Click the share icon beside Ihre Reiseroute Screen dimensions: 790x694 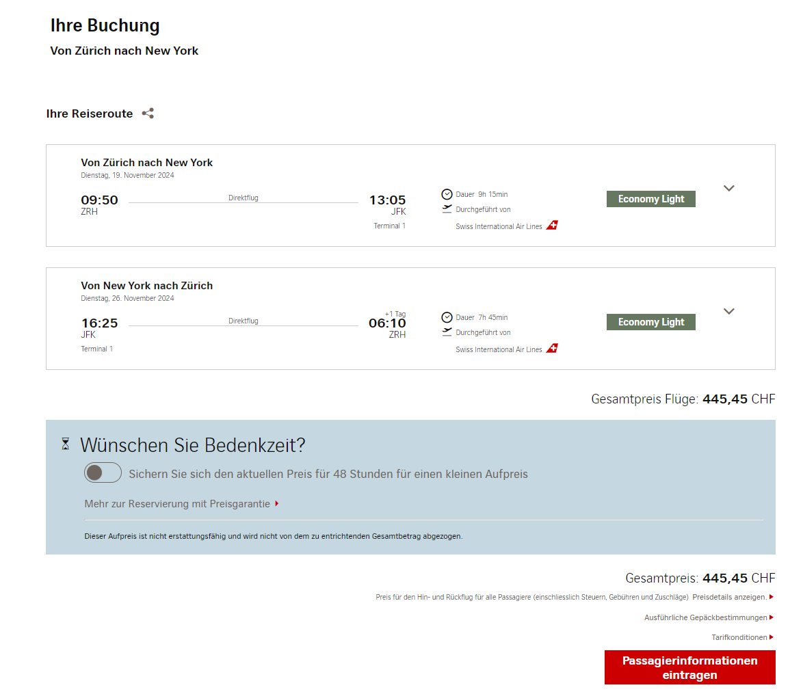click(148, 114)
